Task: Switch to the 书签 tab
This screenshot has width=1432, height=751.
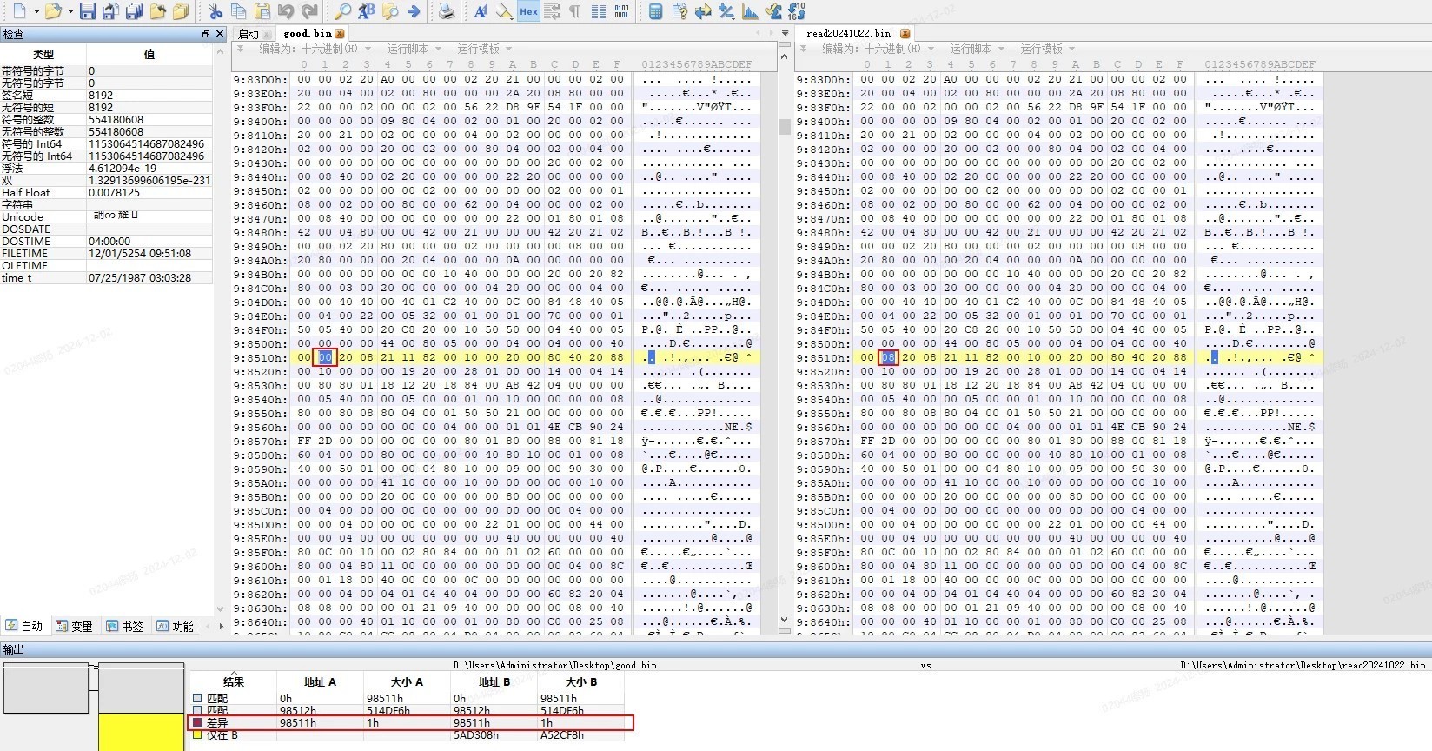Action: click(124, 626)
